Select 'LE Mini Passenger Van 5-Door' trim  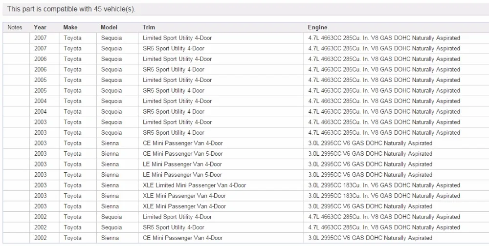182,175
